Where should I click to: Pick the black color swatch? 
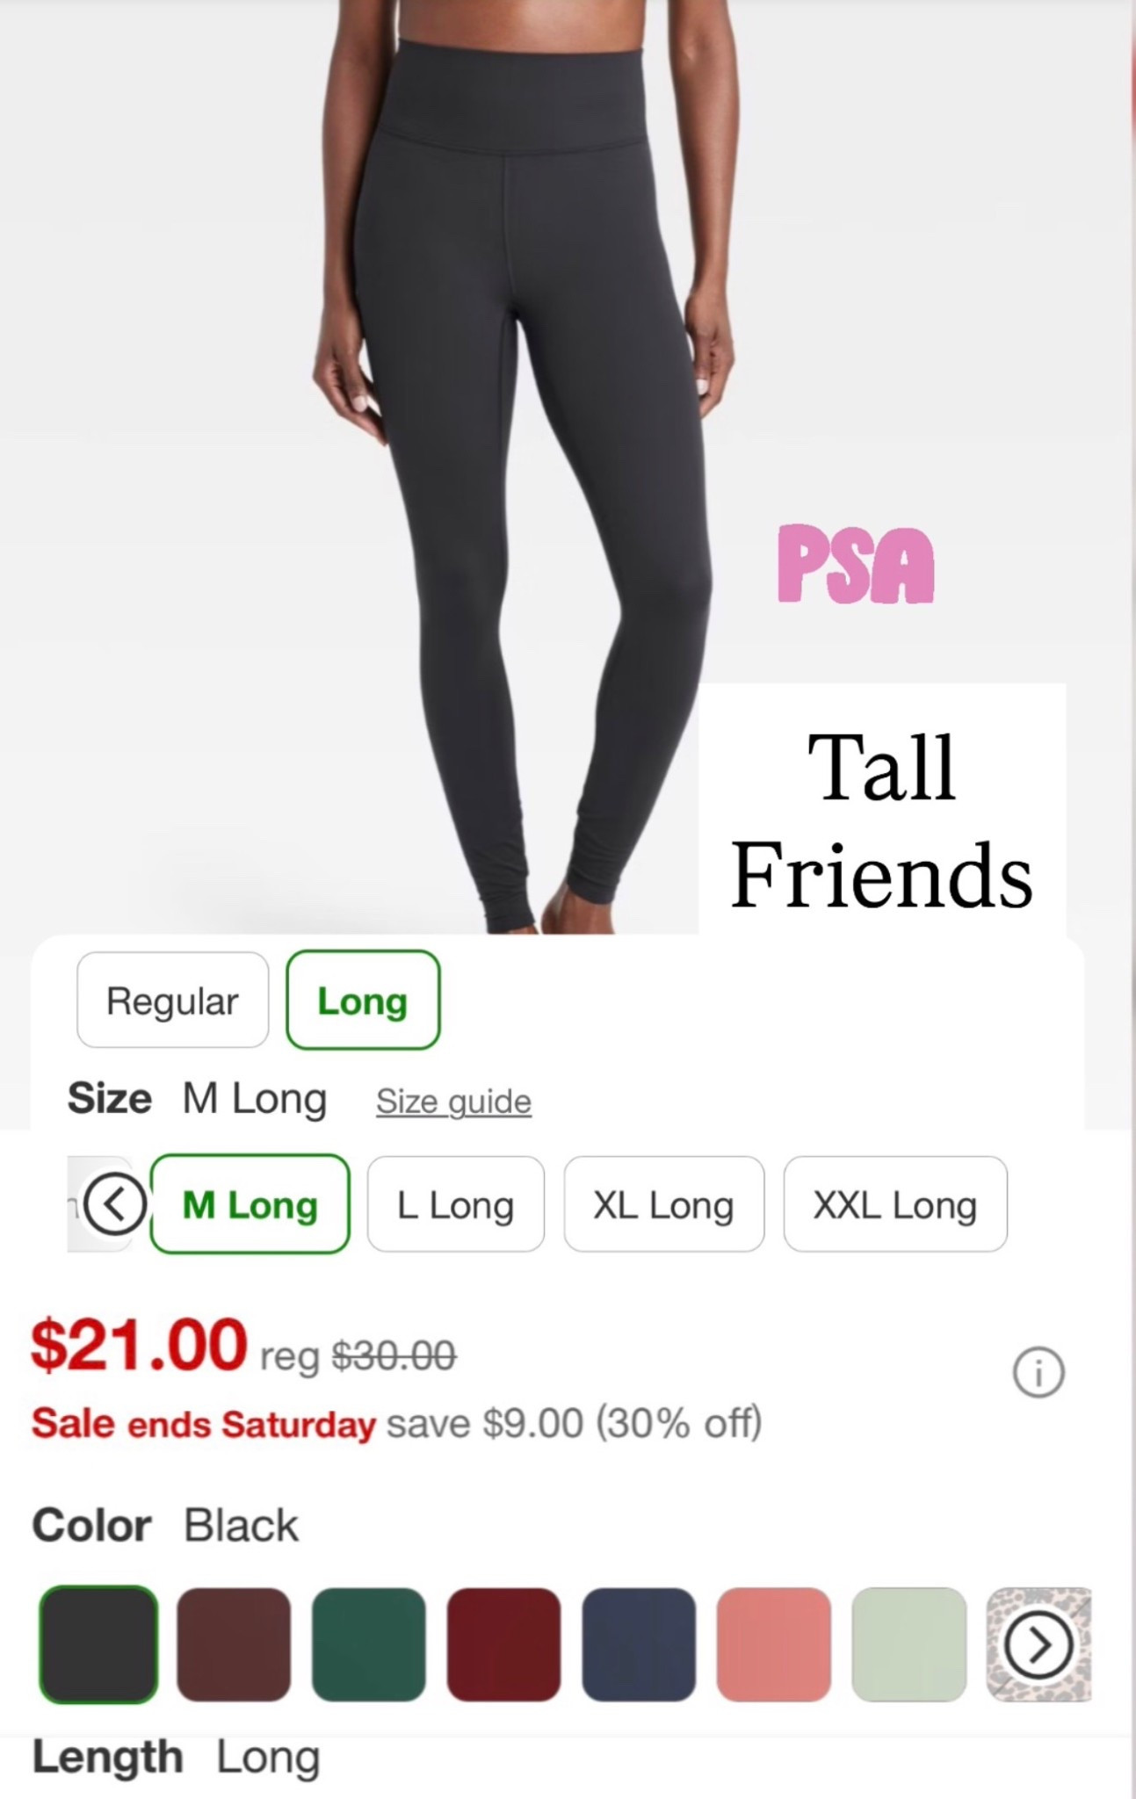[98, 1644]
